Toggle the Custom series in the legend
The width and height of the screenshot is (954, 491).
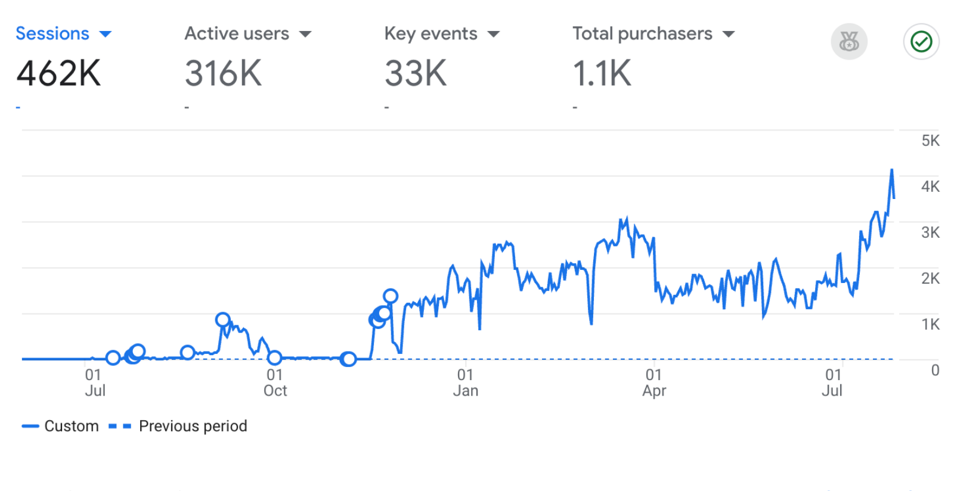(72, 425)
